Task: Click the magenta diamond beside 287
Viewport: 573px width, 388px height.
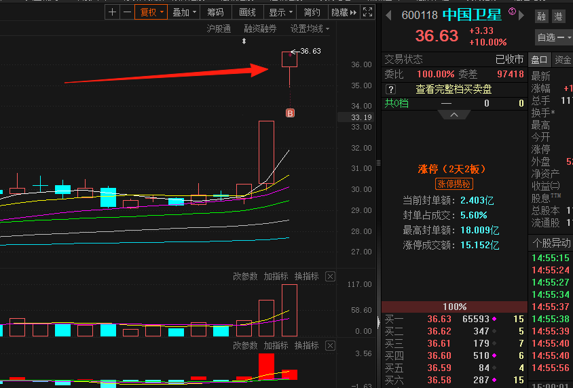Action: pos(494,380)
